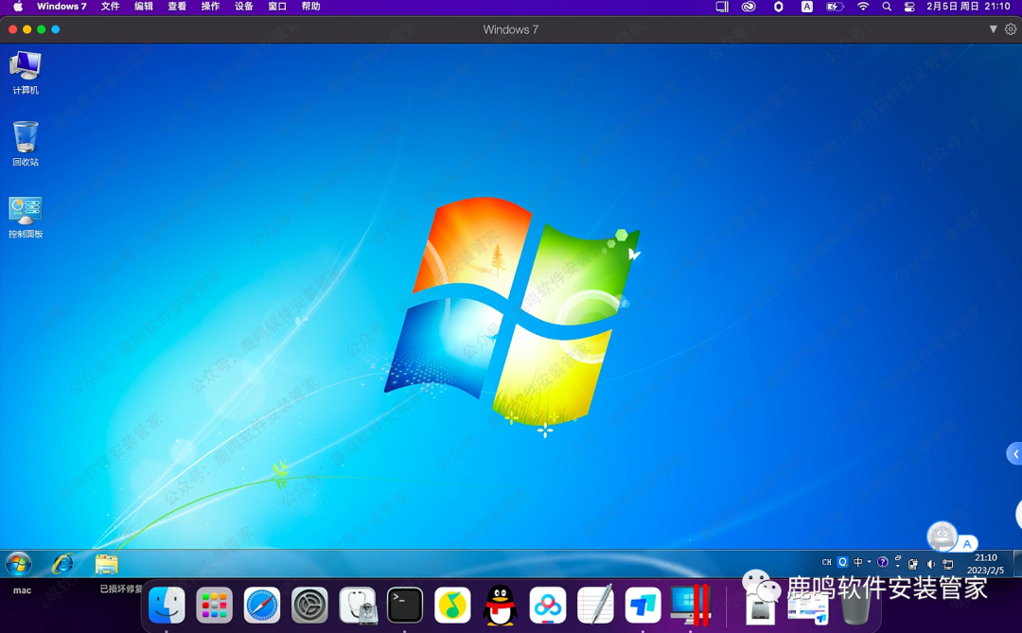Screen dimensions: 1022x633
Task: Launch QQ penguin from the dock
Action: [x=500, y=606]
